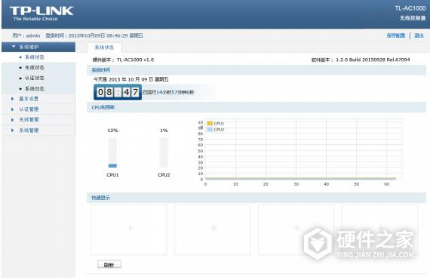The image size is (430, 280).
Task: Click the CPU1 usage bar
Action: tap(112, 152)
